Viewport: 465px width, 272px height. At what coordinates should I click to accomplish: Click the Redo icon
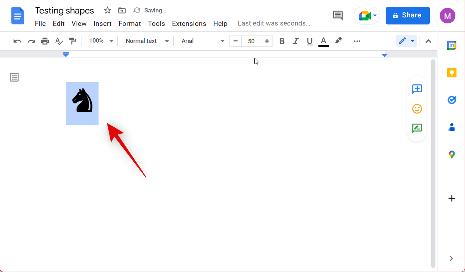(31, 41)
